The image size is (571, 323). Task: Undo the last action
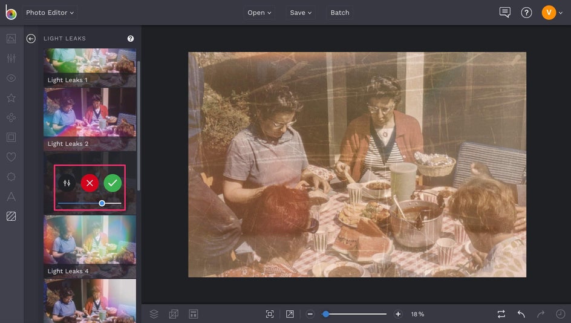tap(521, 314)
